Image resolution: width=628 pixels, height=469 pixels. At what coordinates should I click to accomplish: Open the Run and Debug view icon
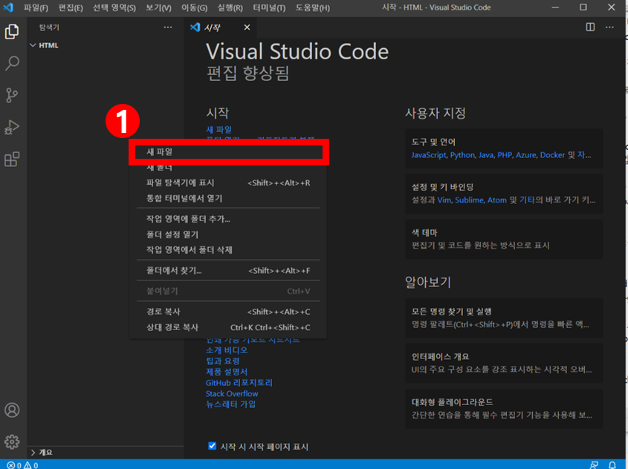pyautogui.click(x=12, y=127)
